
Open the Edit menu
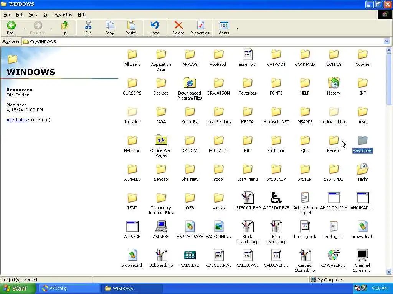(19, 15)
